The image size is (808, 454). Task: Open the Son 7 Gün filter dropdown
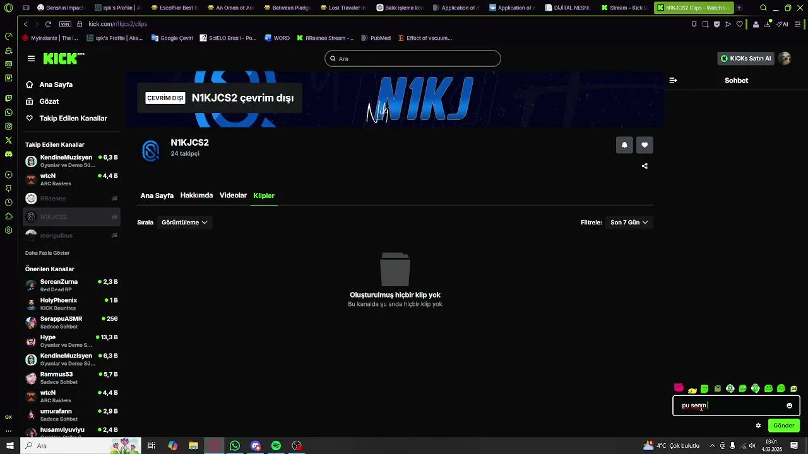[629, 223]
